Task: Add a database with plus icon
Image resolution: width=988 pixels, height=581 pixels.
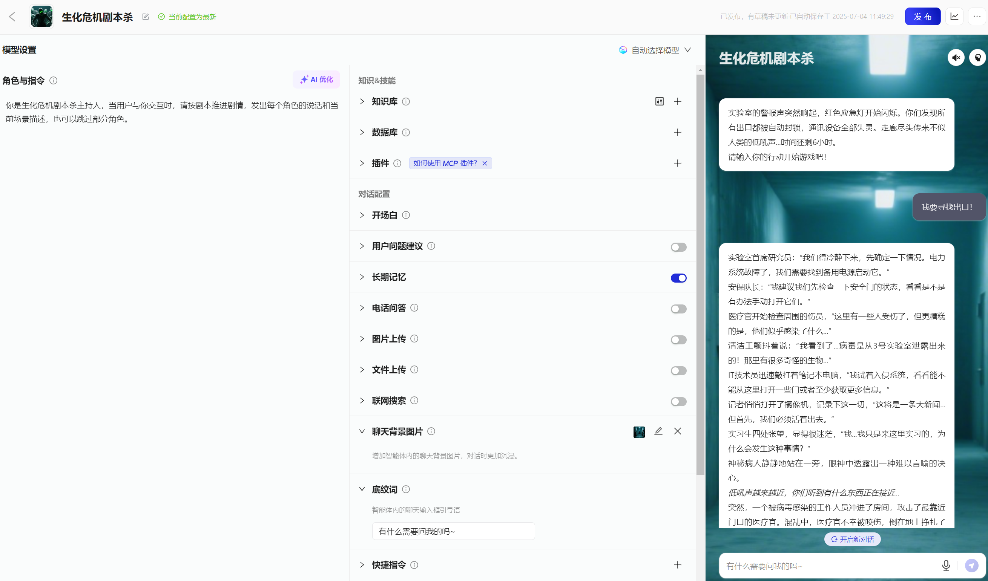Action: [x=678, y=132]
